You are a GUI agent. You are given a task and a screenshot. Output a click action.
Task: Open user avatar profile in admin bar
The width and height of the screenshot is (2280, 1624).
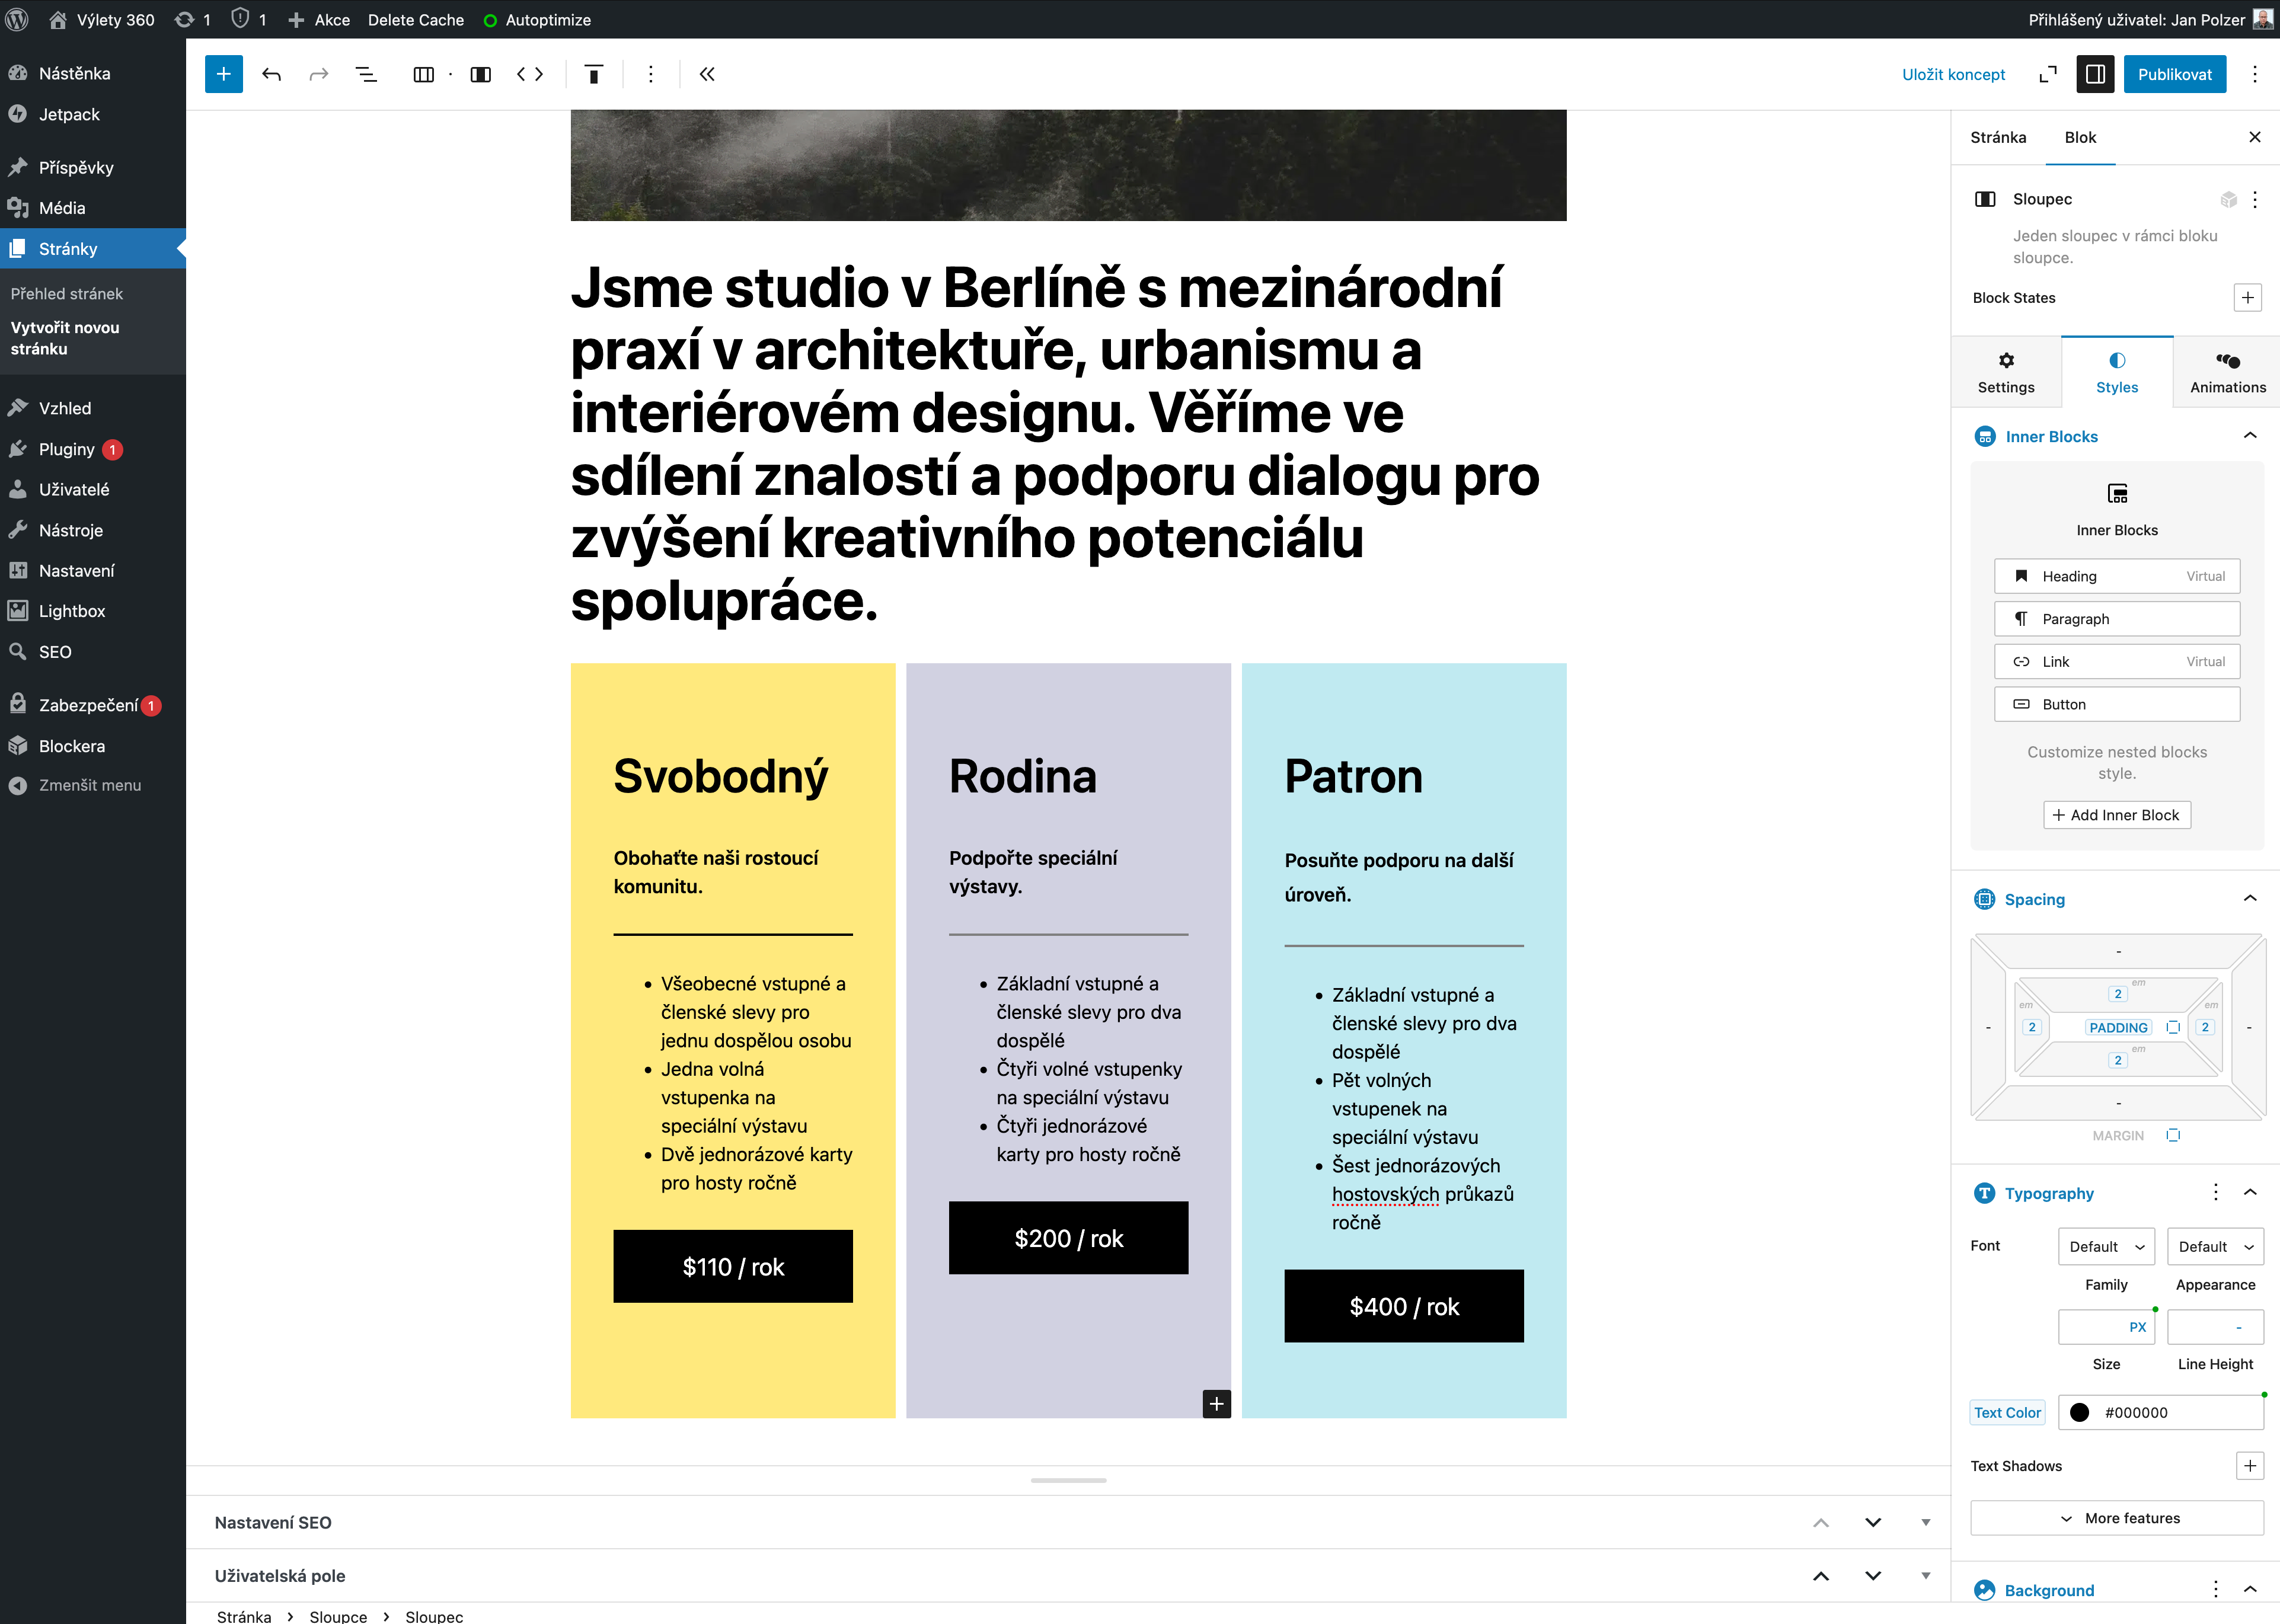[x=2263, y=19]
